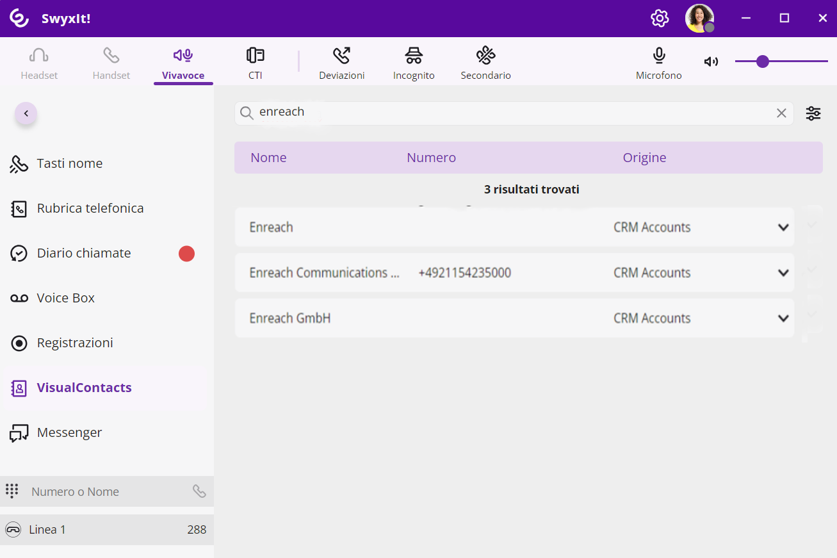Select the Handset audio mode
Viewport: 837px width, 558px height.
click(111, 63)
